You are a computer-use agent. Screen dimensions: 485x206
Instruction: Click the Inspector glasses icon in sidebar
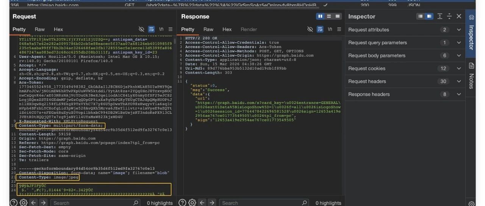tap(471, 17)
